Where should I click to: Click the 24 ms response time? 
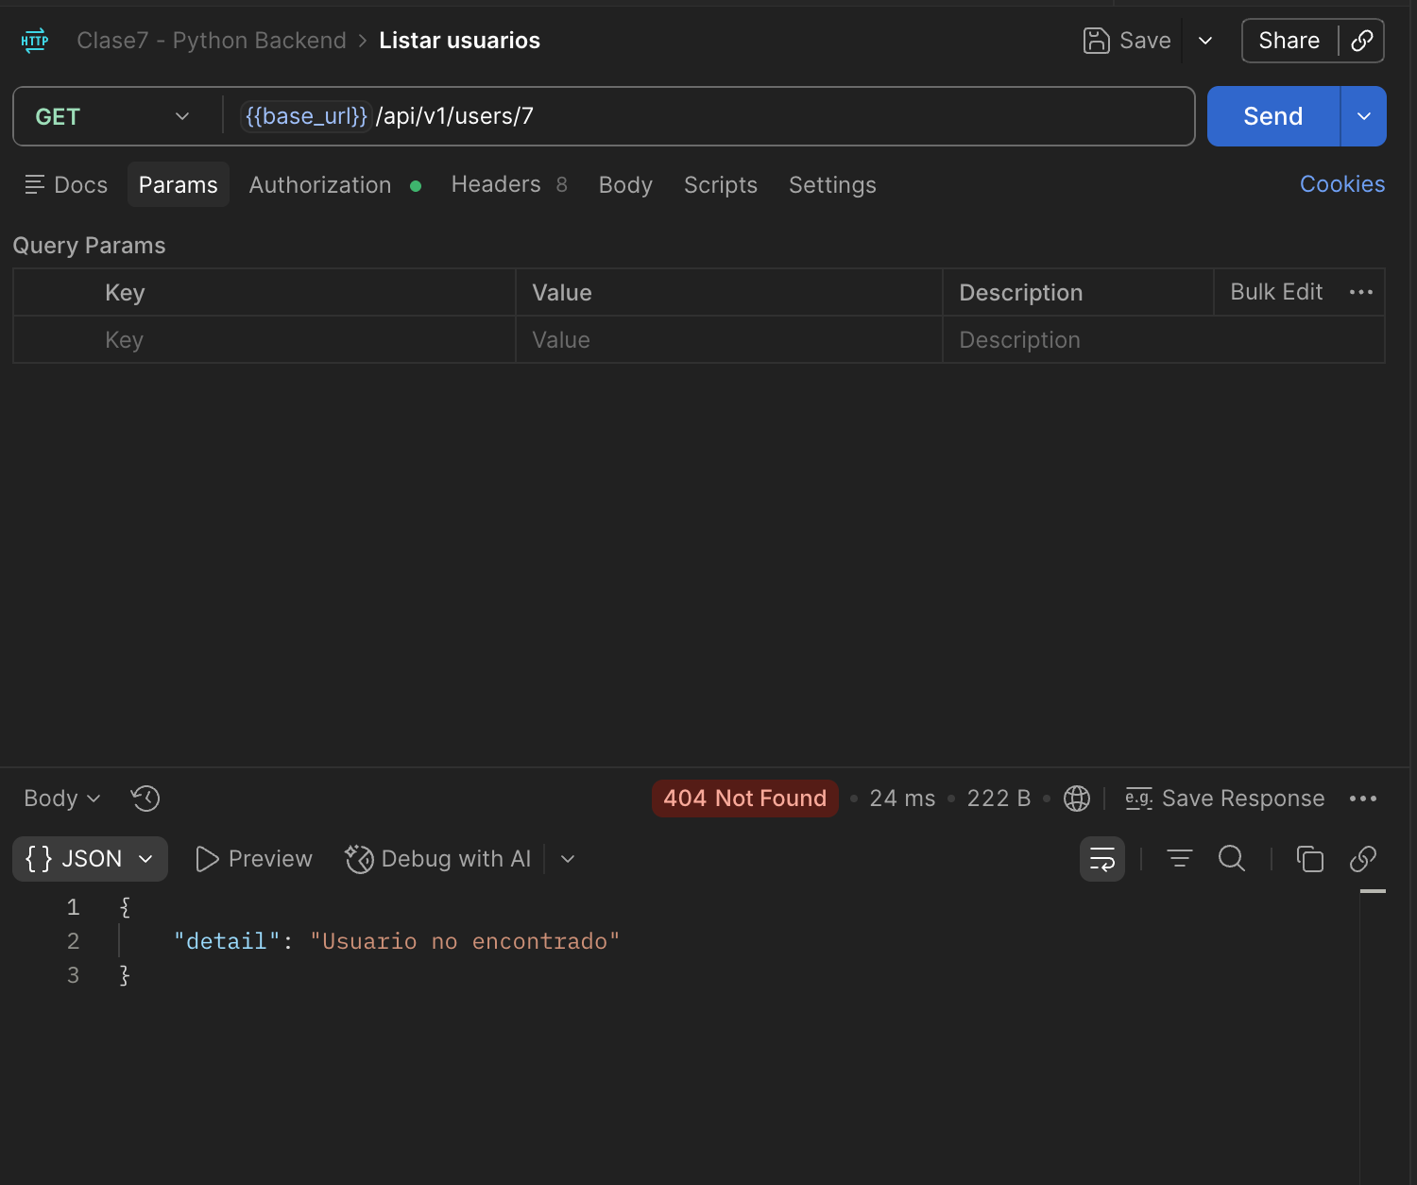[x=902, y=799]
